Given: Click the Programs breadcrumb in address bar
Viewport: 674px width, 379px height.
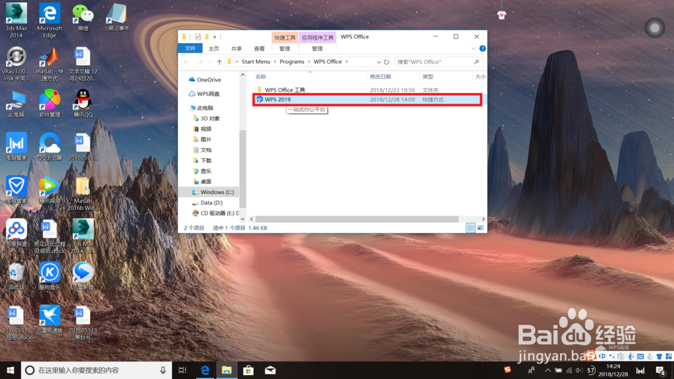Looking at the screenshot, I should pyautogui.click(x=292, y=62).
